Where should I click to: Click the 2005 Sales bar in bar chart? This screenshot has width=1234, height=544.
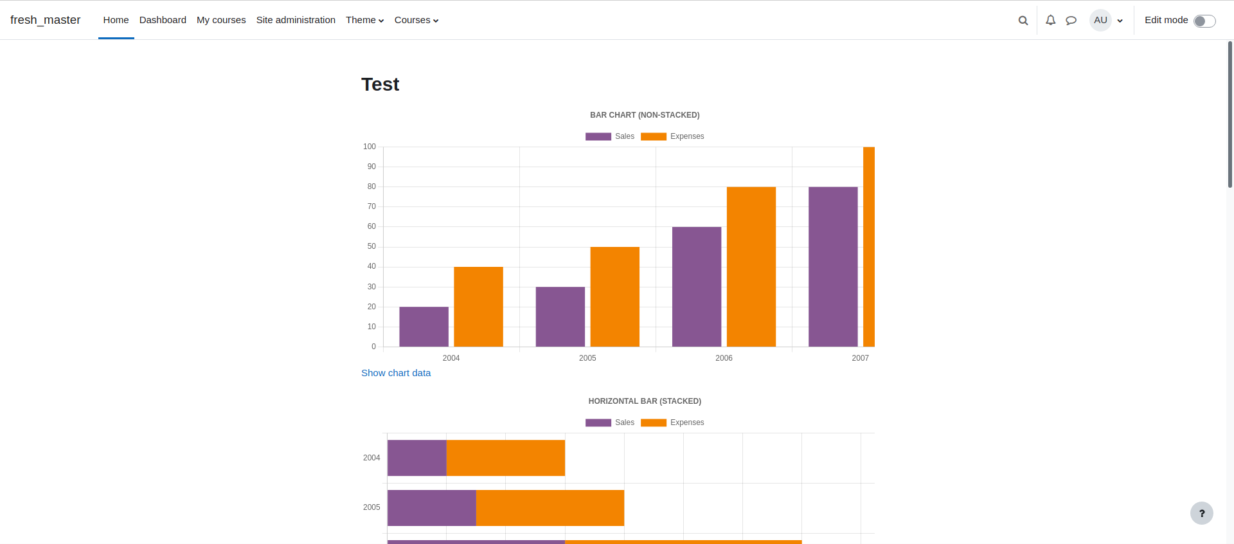coord(560,316)
